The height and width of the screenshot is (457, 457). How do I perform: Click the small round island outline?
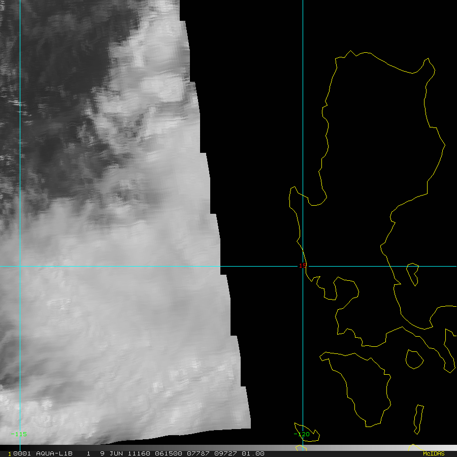click(x=414, y=360)
